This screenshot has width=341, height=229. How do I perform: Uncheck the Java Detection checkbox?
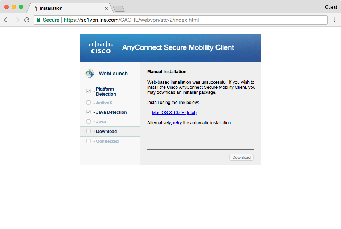(x=88, y=112)
